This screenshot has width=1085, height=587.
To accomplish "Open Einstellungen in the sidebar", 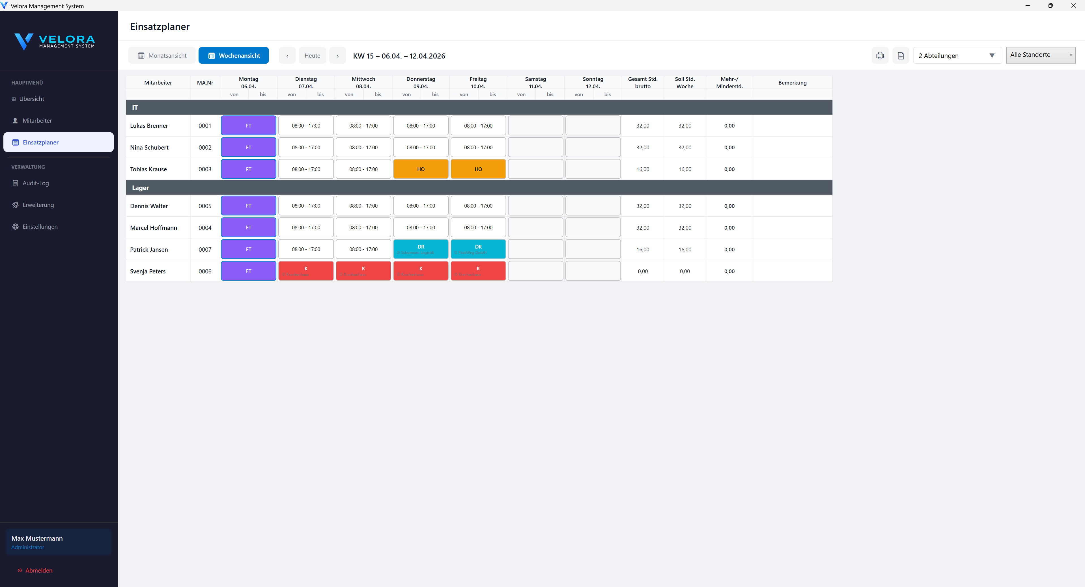I will point(40,227).
